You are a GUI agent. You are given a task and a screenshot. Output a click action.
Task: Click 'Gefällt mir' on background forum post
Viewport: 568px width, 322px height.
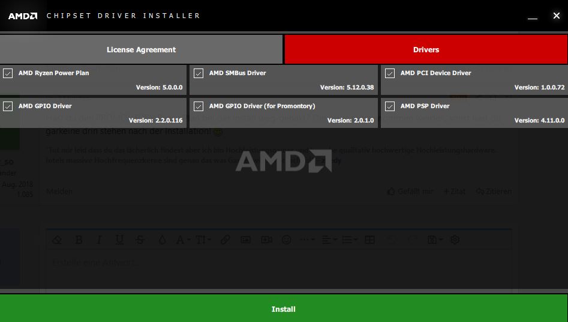point(410,191)
